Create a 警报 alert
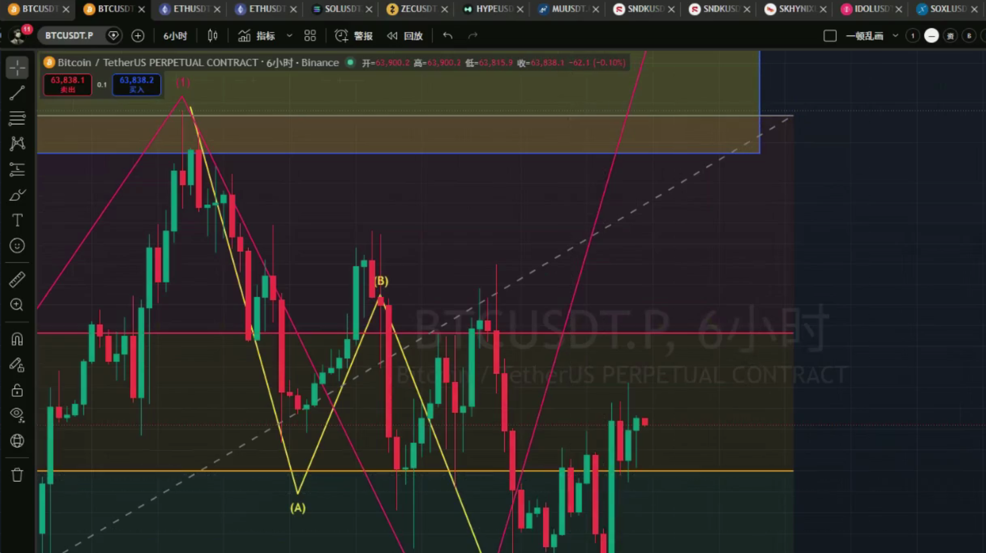Viewport: 986px width, 553px height. (354, 36)
